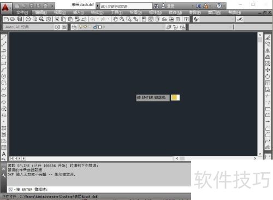This screenshot has height=200, width=273.
Task: Toggle the layer freeze sun icon
Action: pos(85,27)
